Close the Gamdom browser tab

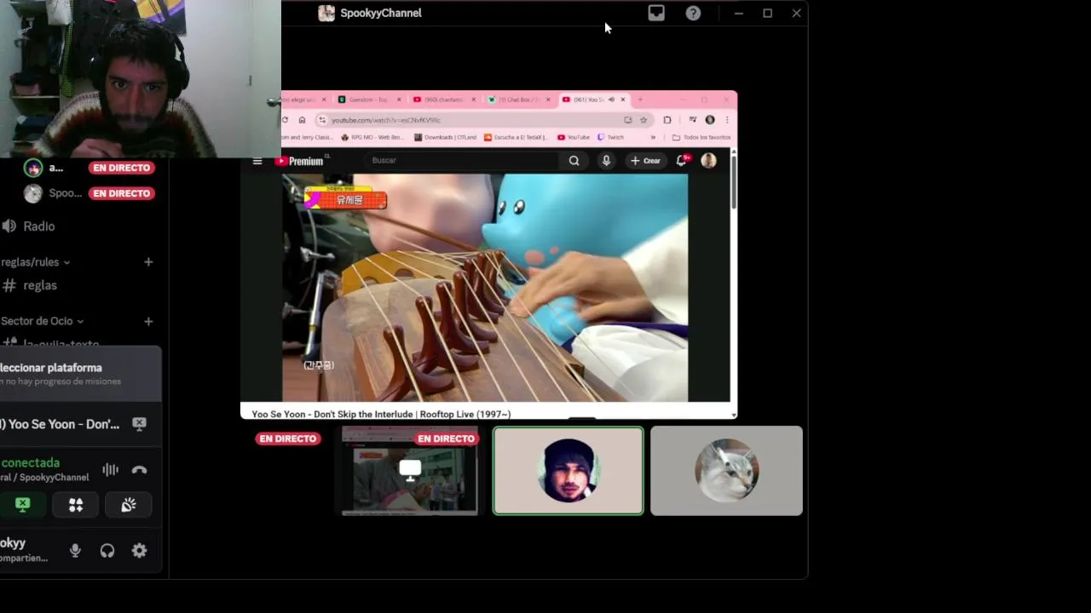[x=398, y=100]
